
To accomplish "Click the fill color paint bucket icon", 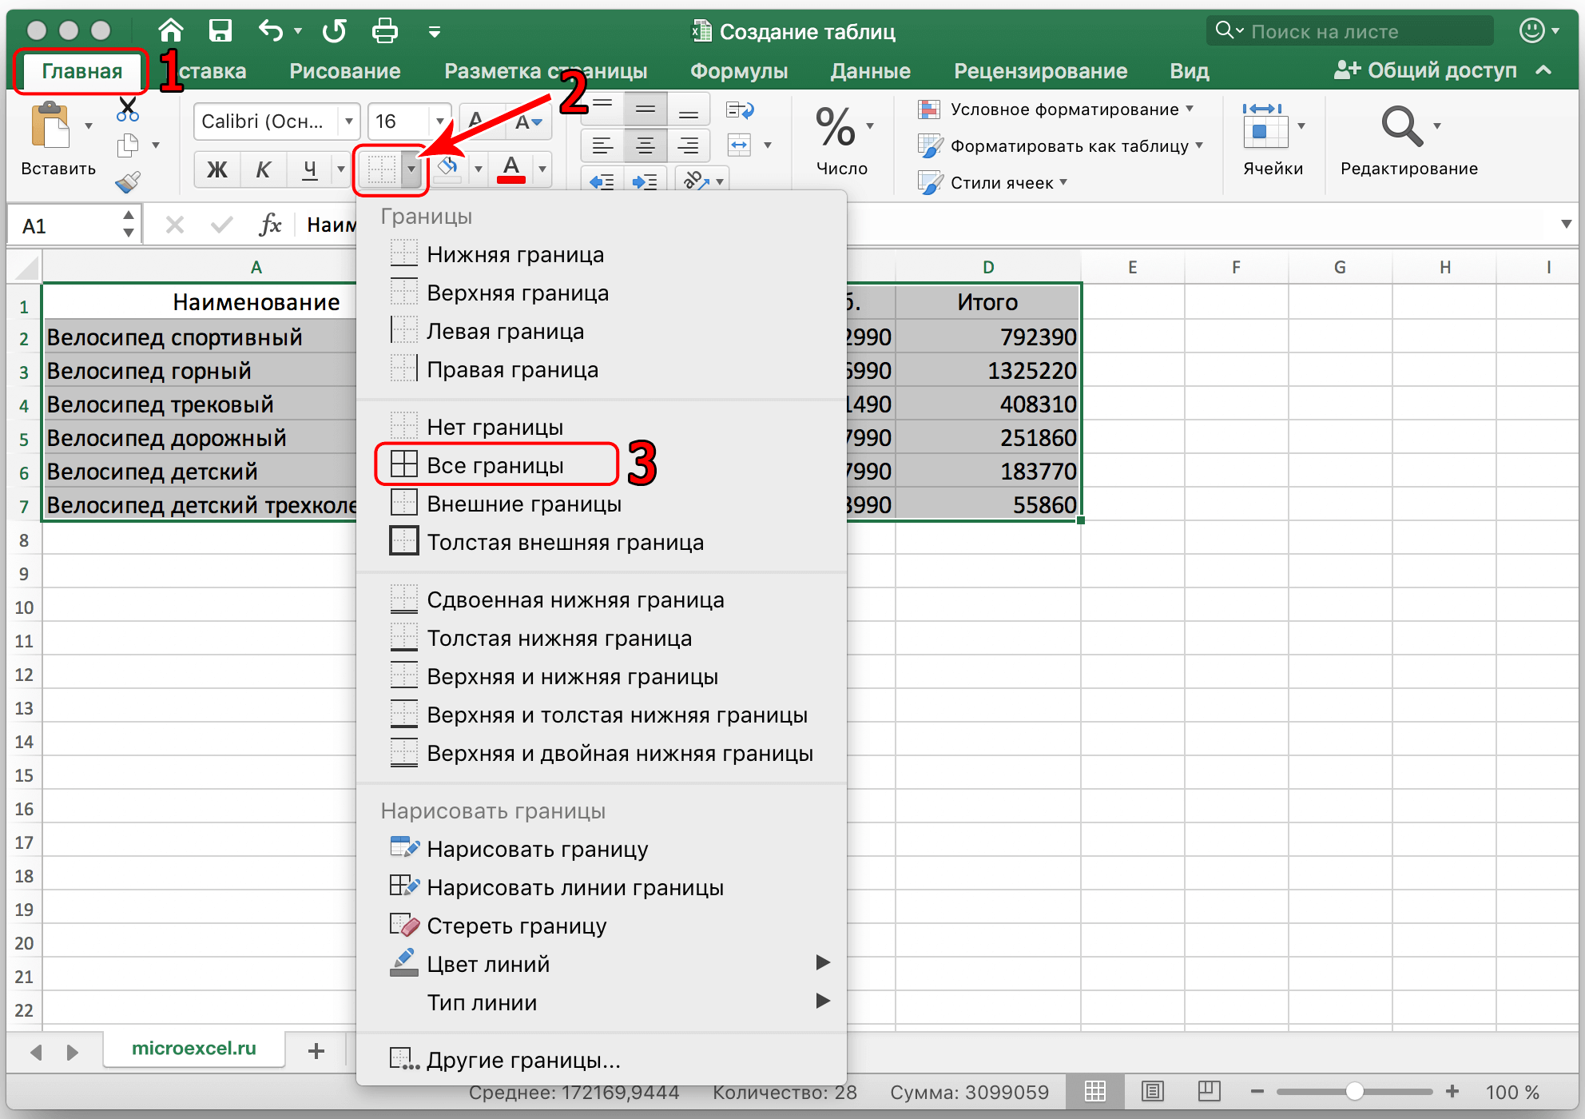I will pos(449,168).
